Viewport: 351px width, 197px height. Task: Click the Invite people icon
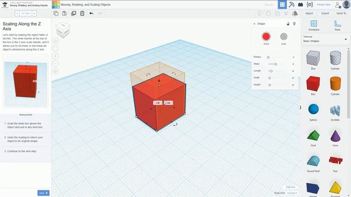[x=338, y=5]
